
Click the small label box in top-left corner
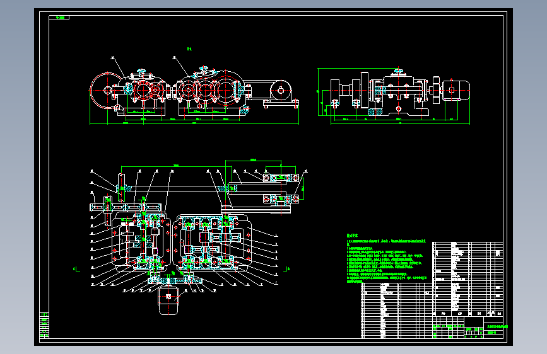coord(59,18)
